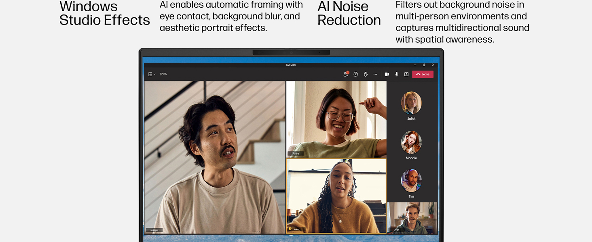
Task: Click the meeting timer showing 22:06
Action: [x=163, y=74]
